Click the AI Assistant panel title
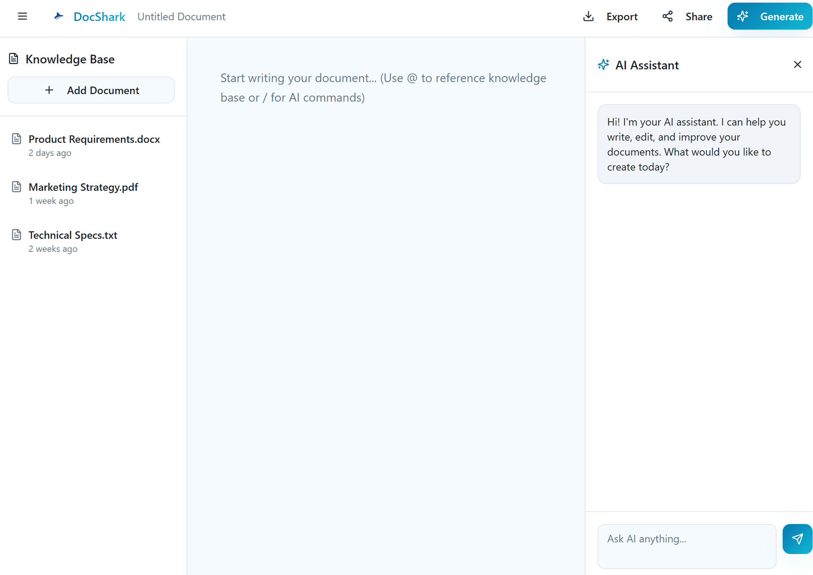The height and width of the screenshot is (575, 813). [x=647, y=65]
